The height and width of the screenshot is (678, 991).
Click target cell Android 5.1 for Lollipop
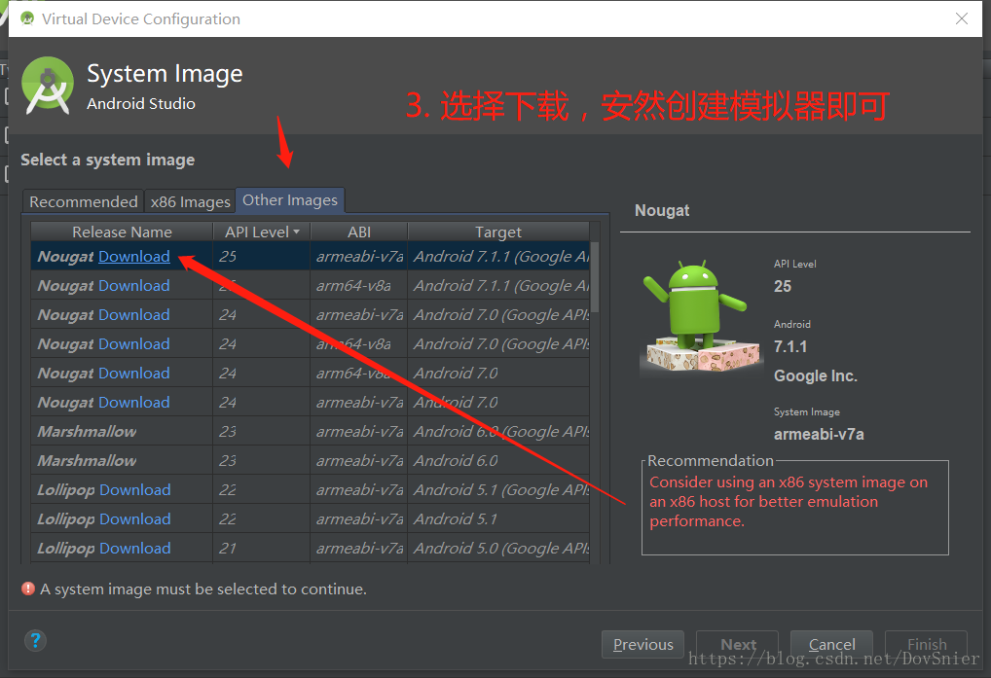[498, 518]
